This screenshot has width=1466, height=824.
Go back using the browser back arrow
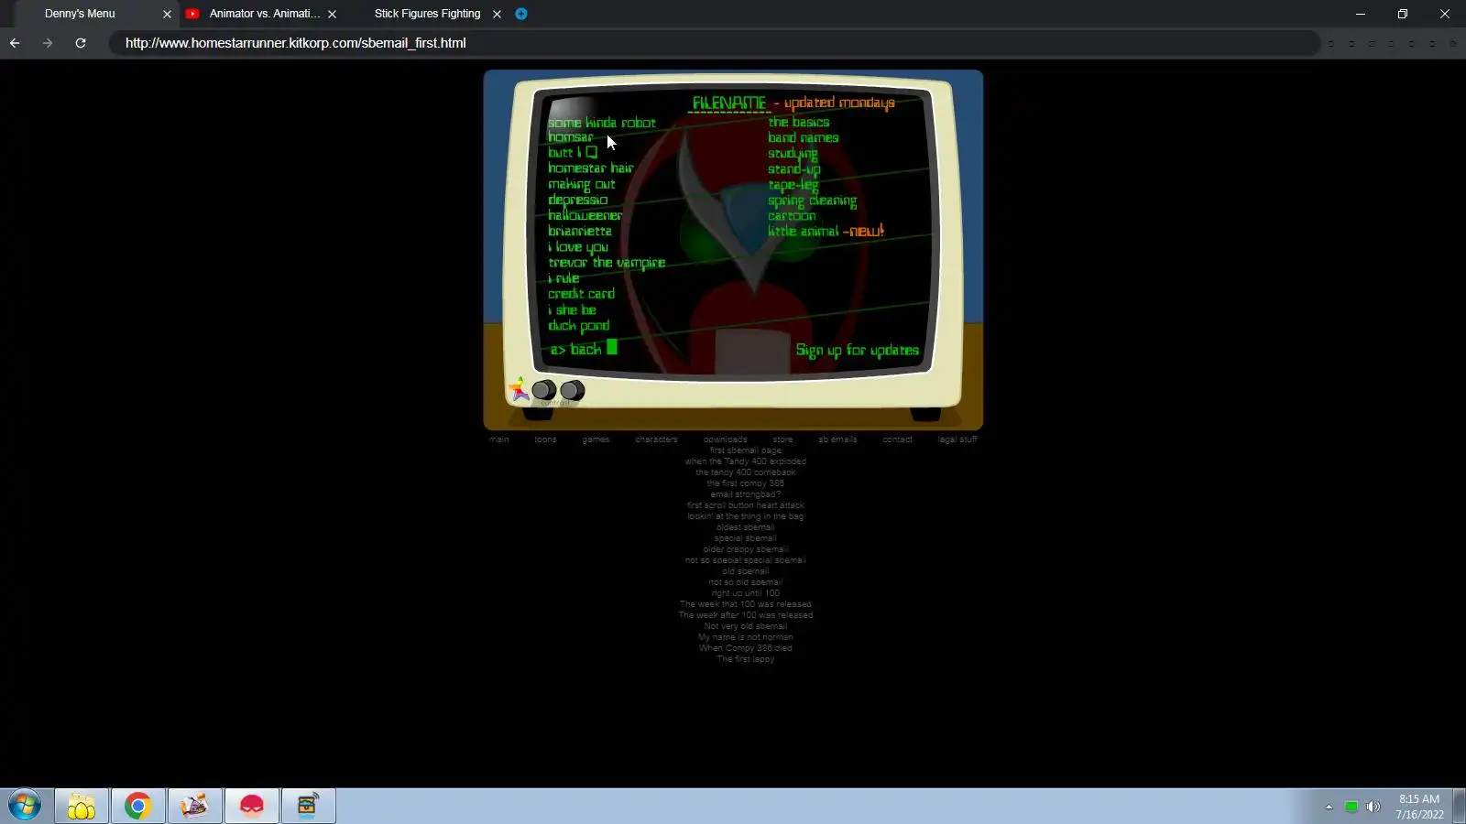(x=15, y=43)
